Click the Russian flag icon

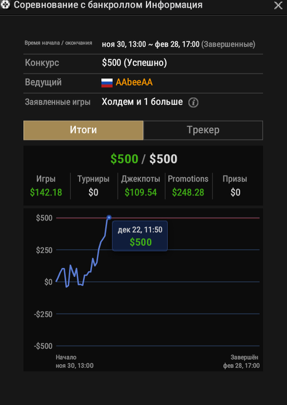point(107,83)
